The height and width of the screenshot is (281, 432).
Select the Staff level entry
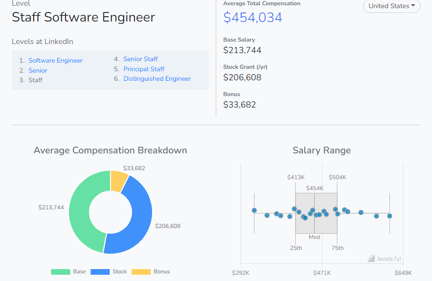(x=35, y=80)
